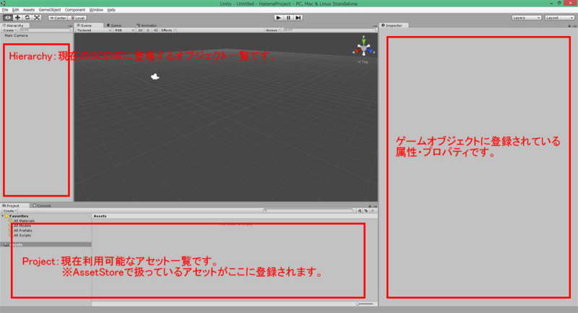The height and width of the screenshot is (313, 578).
Task: Click the orientation gizmo Y axis cone
Action: click(x=363, y=40)
